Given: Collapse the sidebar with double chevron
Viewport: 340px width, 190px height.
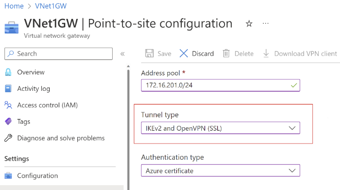Looking at the screenshot, I should pos(122,54).
